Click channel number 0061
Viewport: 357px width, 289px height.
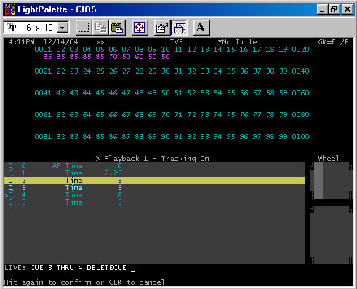pos(43,115)
